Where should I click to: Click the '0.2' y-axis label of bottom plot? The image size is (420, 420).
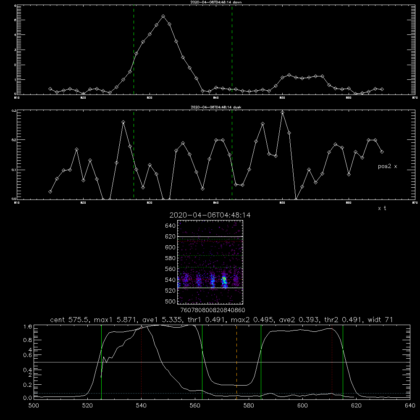tap(28, 385)
